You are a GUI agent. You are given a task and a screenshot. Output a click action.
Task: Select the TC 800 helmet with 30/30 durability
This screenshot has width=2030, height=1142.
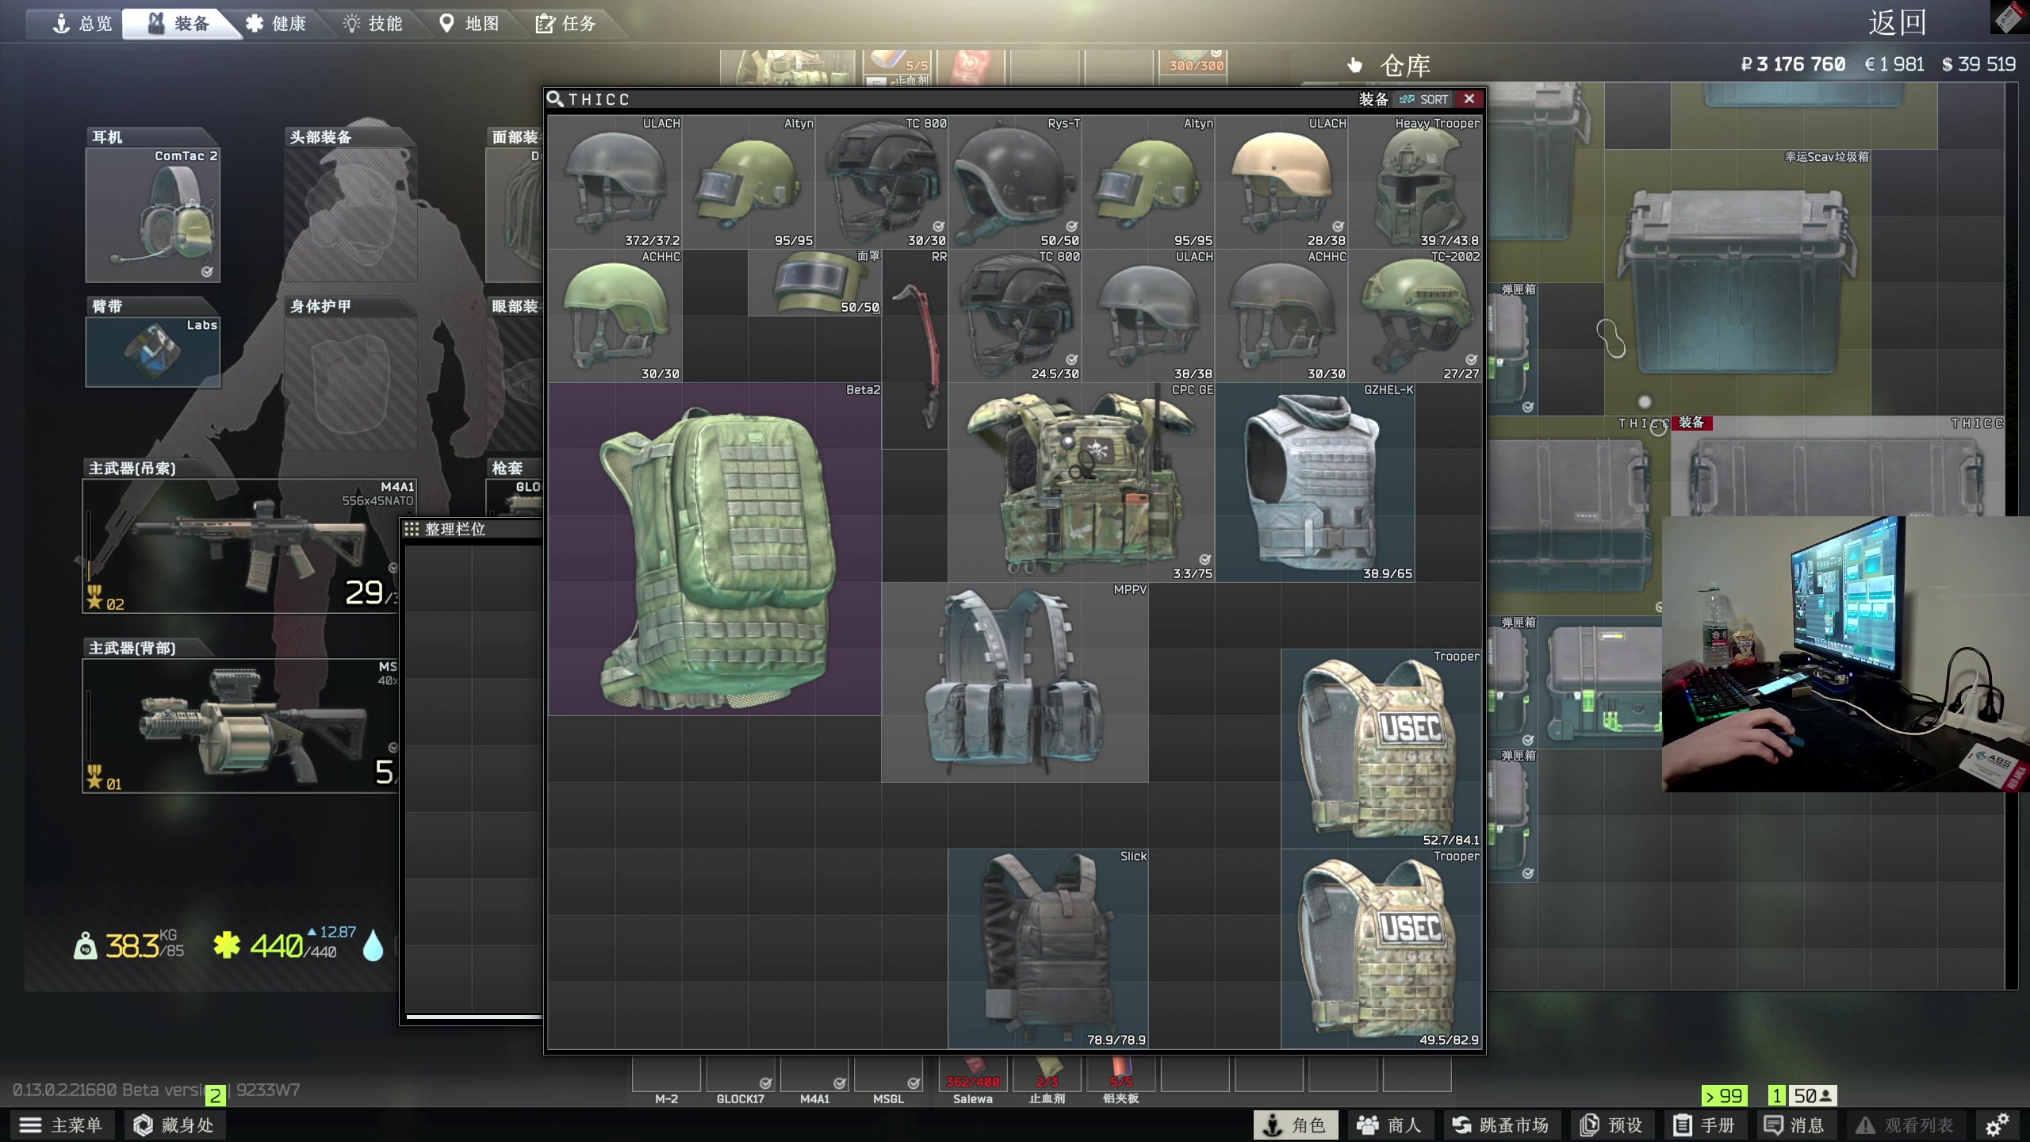point(882,182)
